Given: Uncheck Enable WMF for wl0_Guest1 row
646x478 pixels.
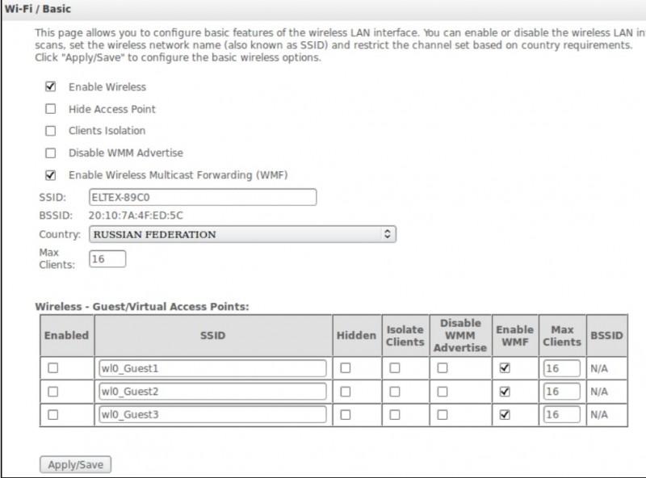Looking at the screenshot, I should pos(505,368).
